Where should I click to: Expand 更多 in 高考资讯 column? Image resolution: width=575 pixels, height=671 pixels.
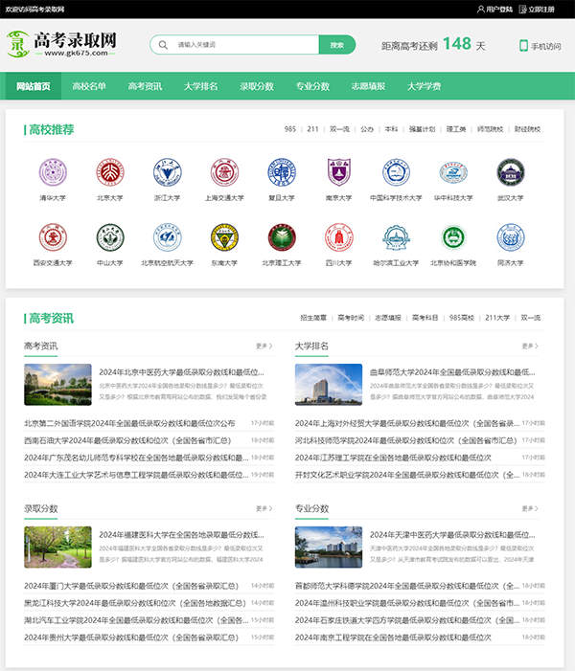click(x=264, y=346)
